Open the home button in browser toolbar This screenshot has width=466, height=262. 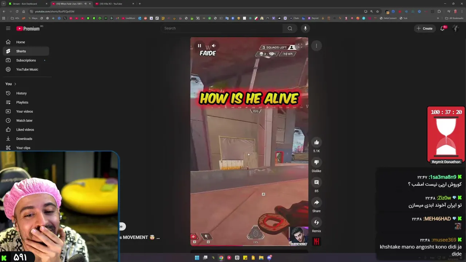coord(24,11)
